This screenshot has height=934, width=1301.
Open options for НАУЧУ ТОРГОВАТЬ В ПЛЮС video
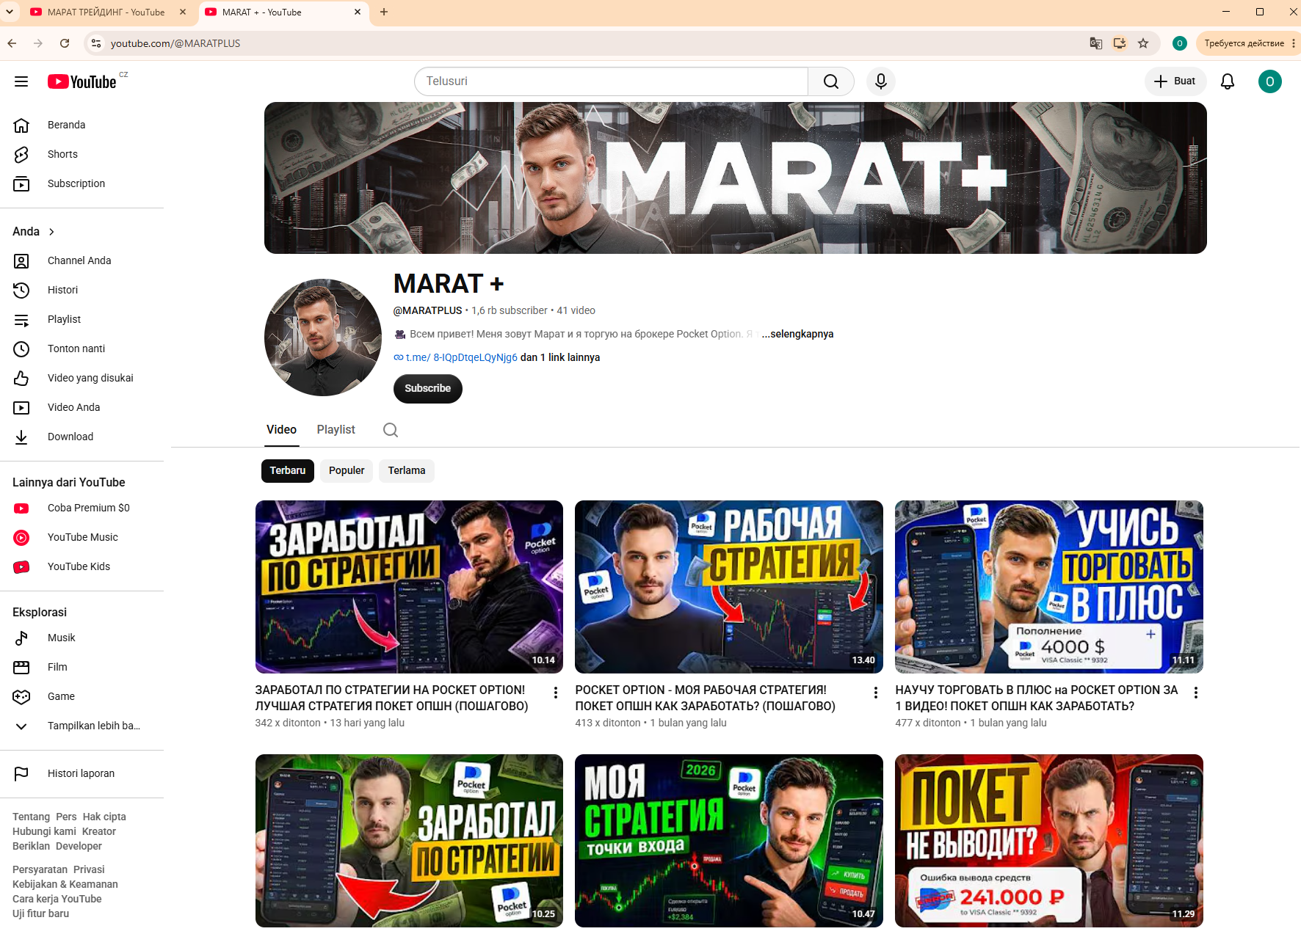[1196, 693]
